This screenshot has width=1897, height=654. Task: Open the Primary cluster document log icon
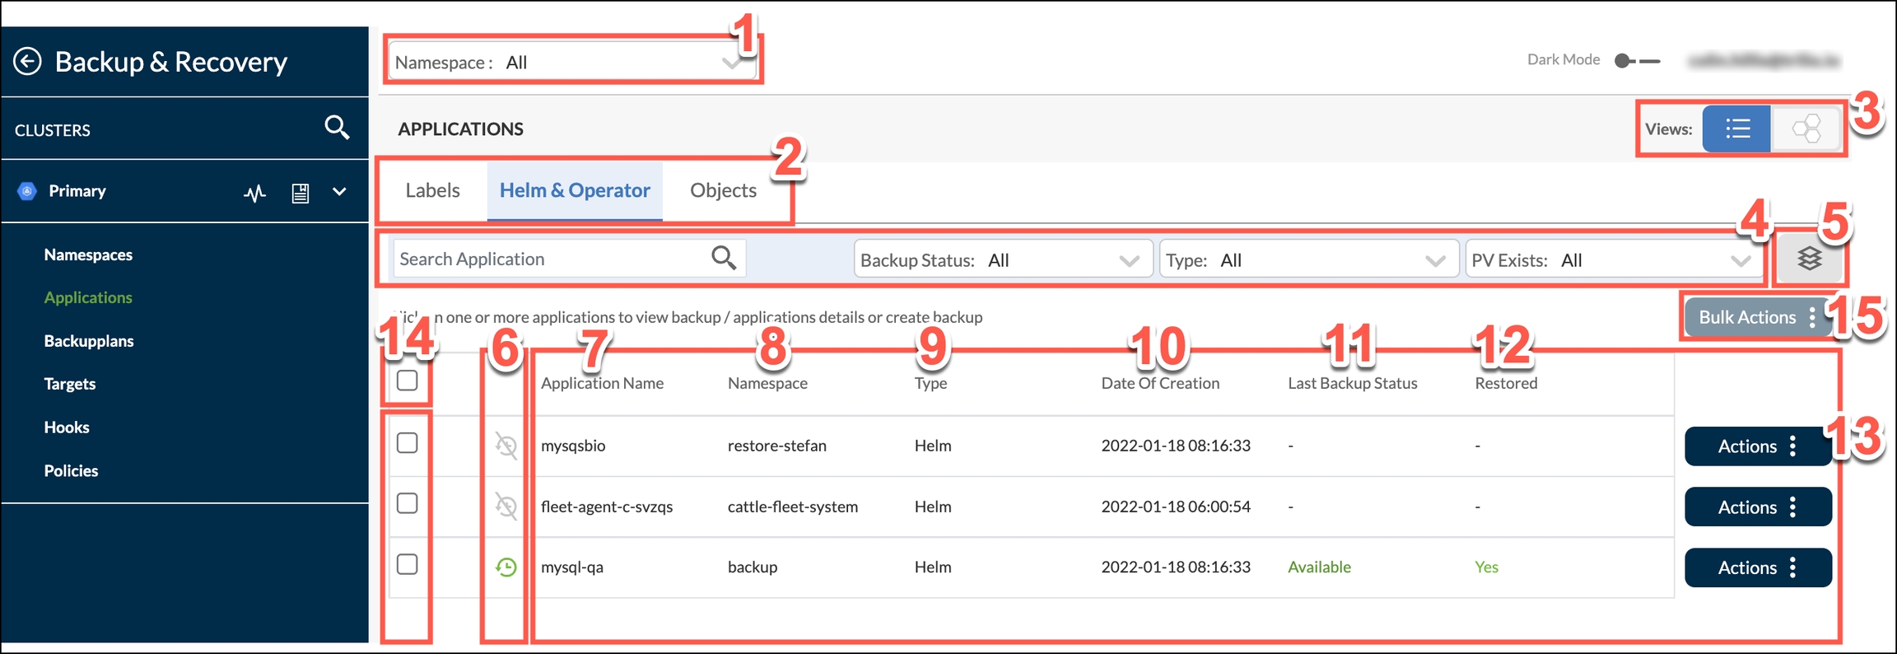301,193
